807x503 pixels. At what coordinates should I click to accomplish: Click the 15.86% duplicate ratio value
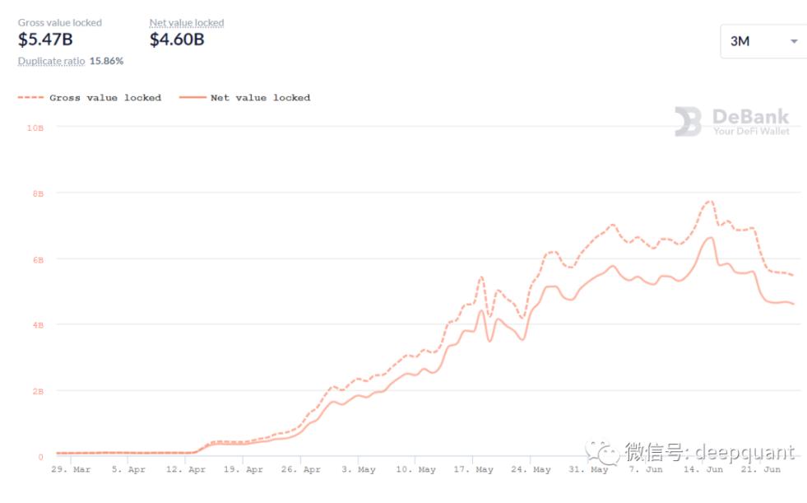pos(106,61)
